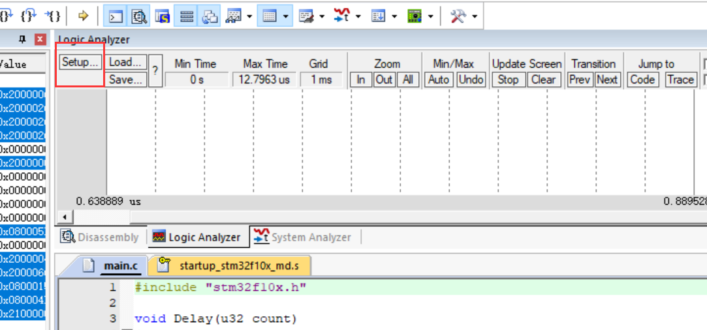This screenshot has width=707, height=330.
Task: Click the Save... button
Action: pyautogui.click(x=127, y=80)
